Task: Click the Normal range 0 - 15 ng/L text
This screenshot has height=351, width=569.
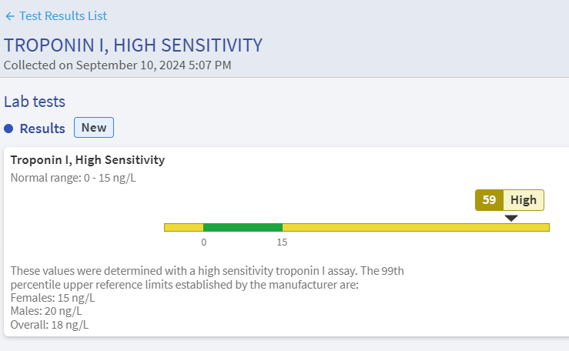Action: (x=74, y=178)
